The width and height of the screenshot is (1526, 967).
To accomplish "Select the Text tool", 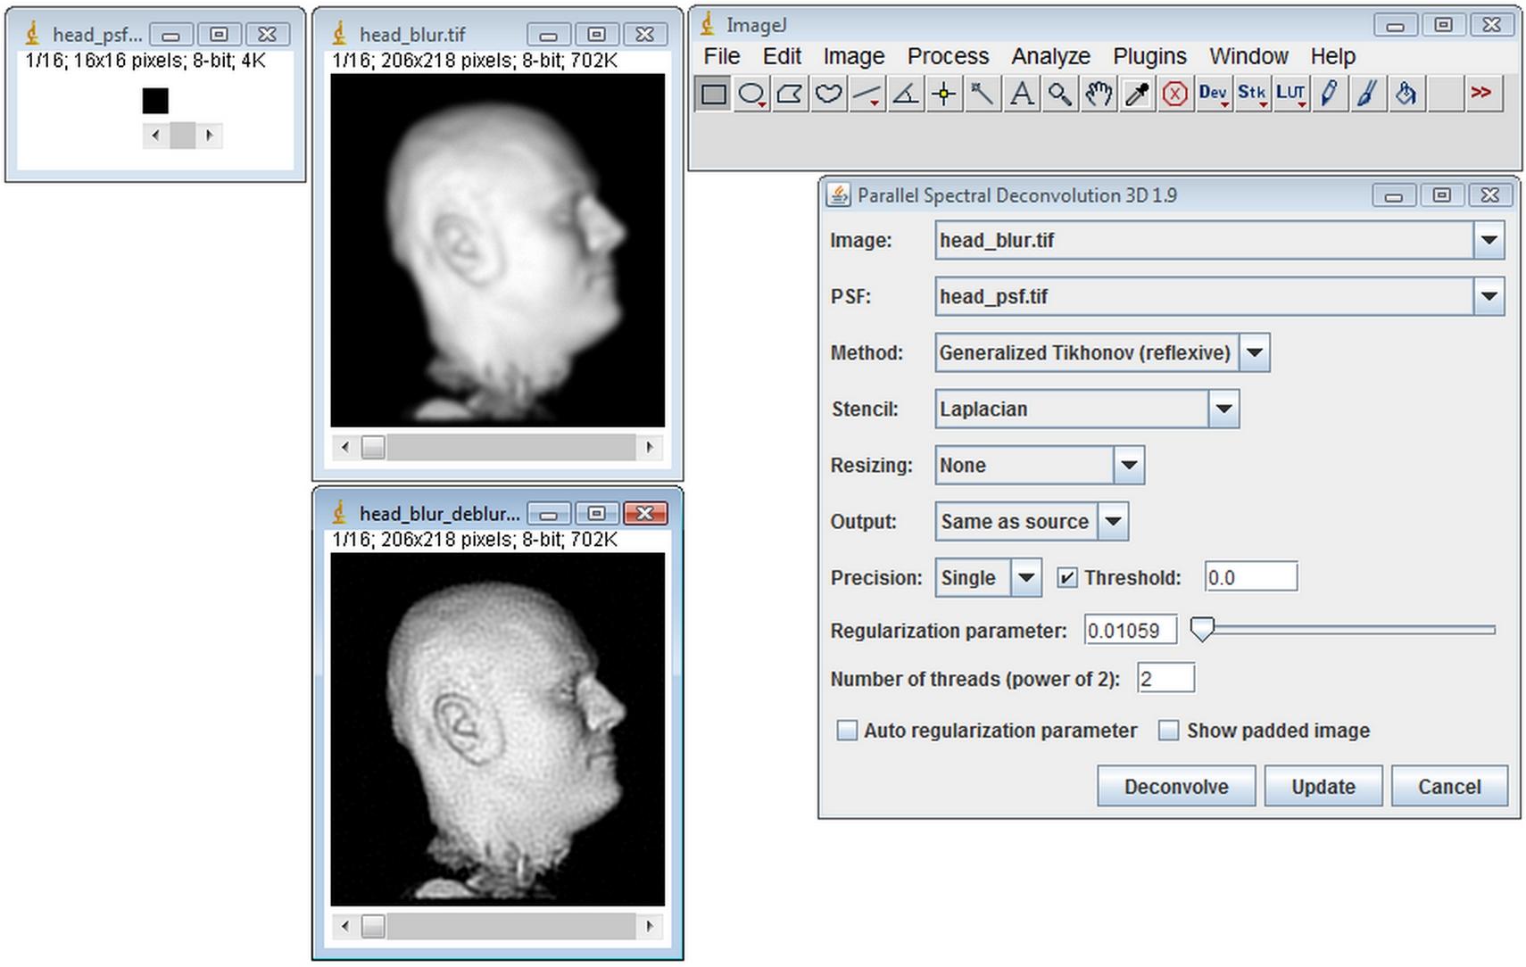I will 1022,94.
